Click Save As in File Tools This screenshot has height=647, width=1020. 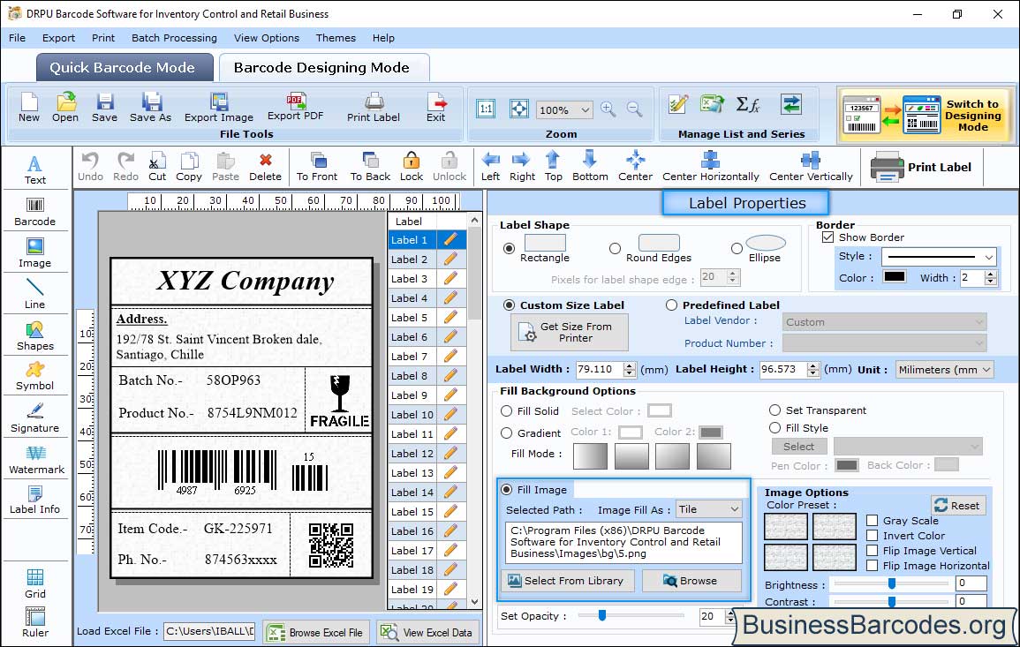pyautogui.click(x=150, y=108)
